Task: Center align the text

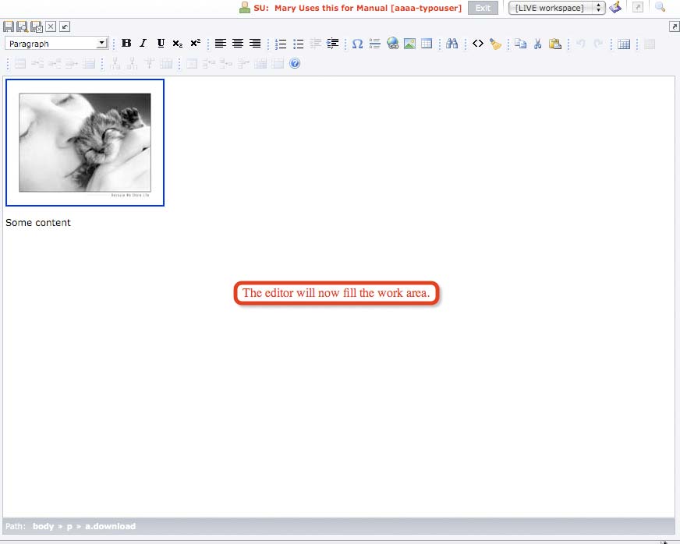Action: 238,44
